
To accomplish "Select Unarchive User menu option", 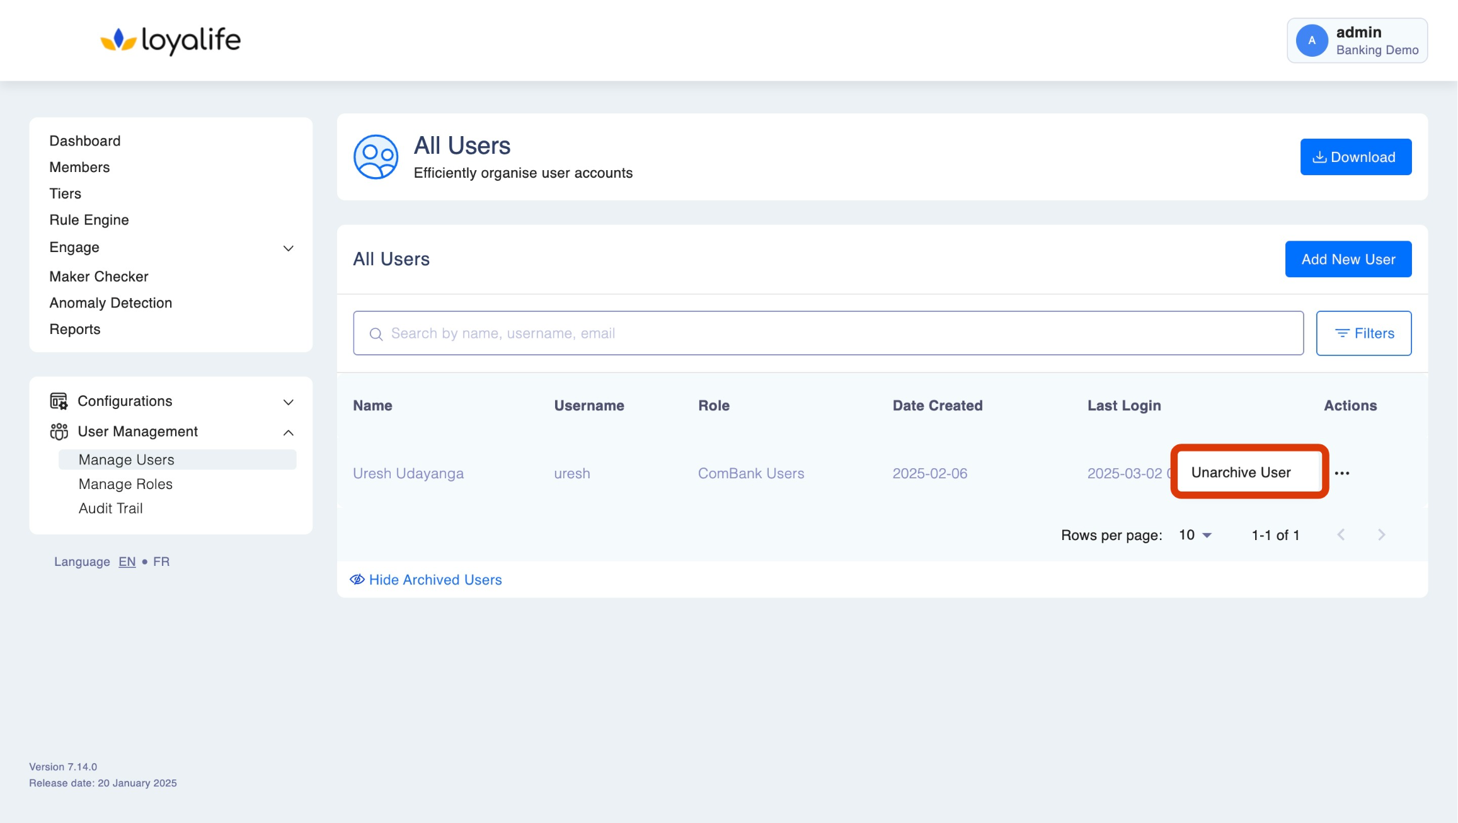I will 1241,473.
